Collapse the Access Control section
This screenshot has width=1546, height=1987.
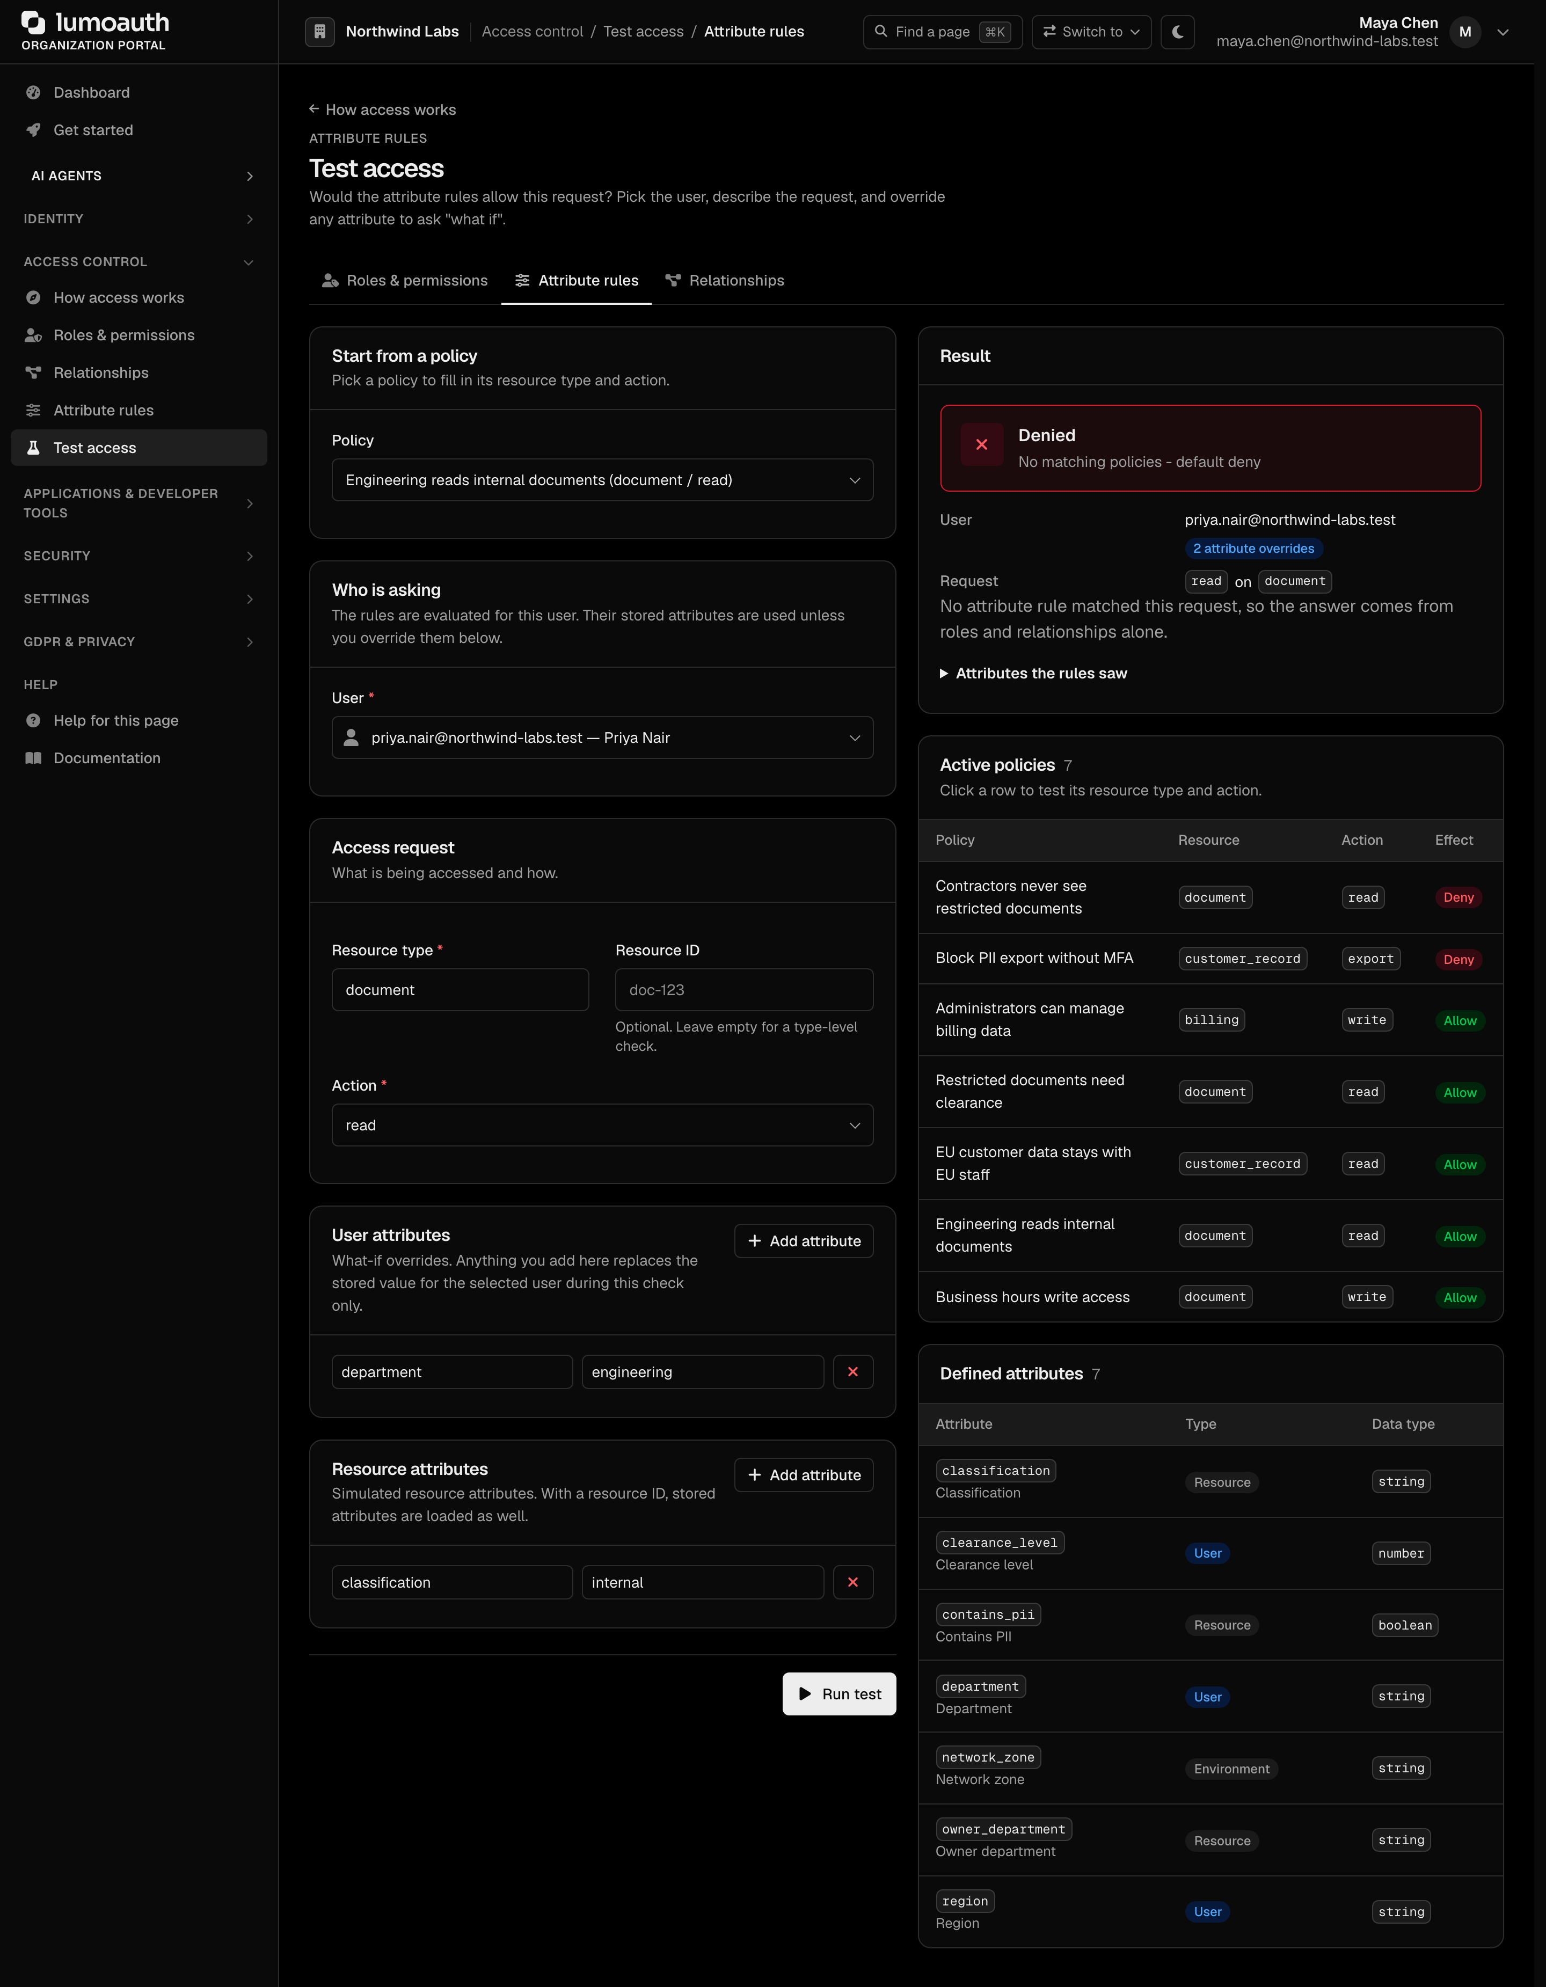point(138,262)
